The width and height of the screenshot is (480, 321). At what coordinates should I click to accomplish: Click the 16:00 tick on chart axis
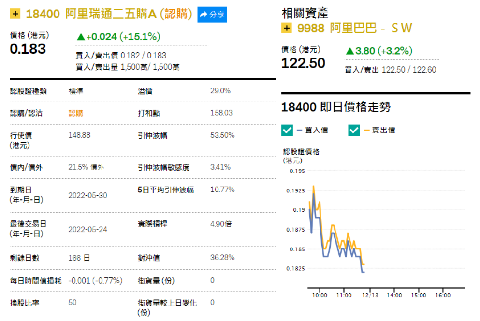[443, 295]
